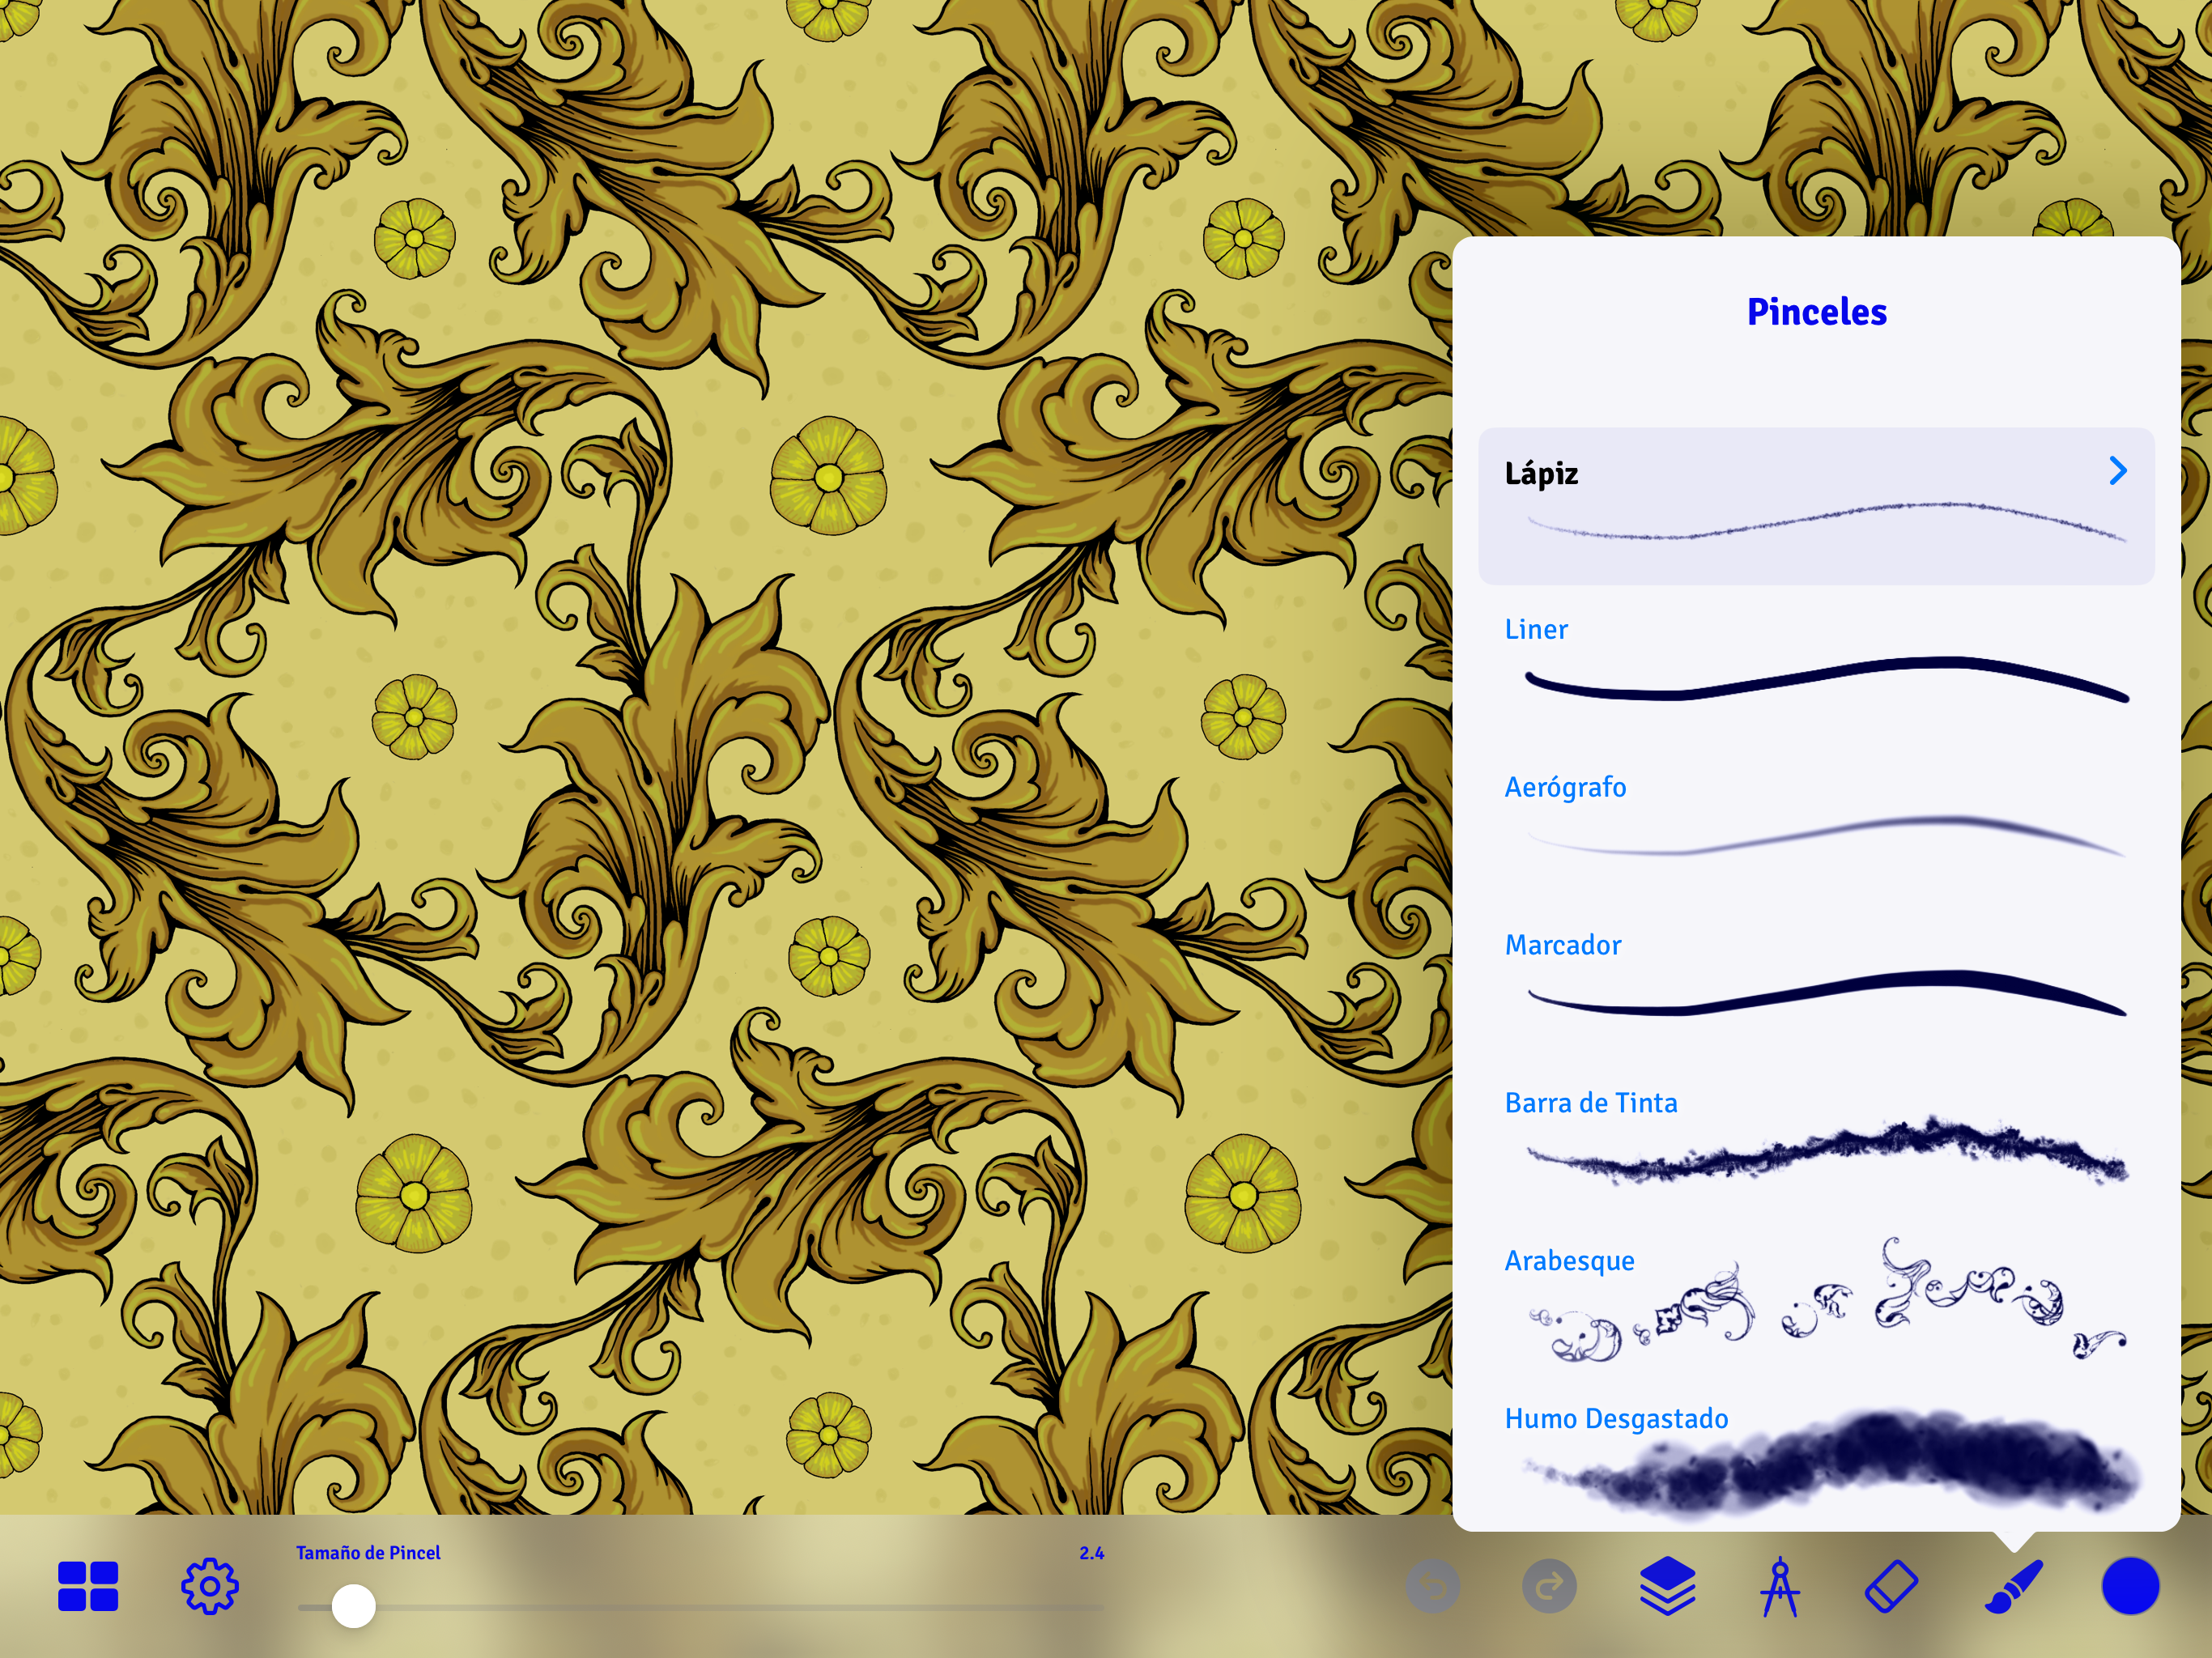This screenshot has width=2212, height=1658.
Task: Open the layers stack icon
Action: point(1668,1586)
